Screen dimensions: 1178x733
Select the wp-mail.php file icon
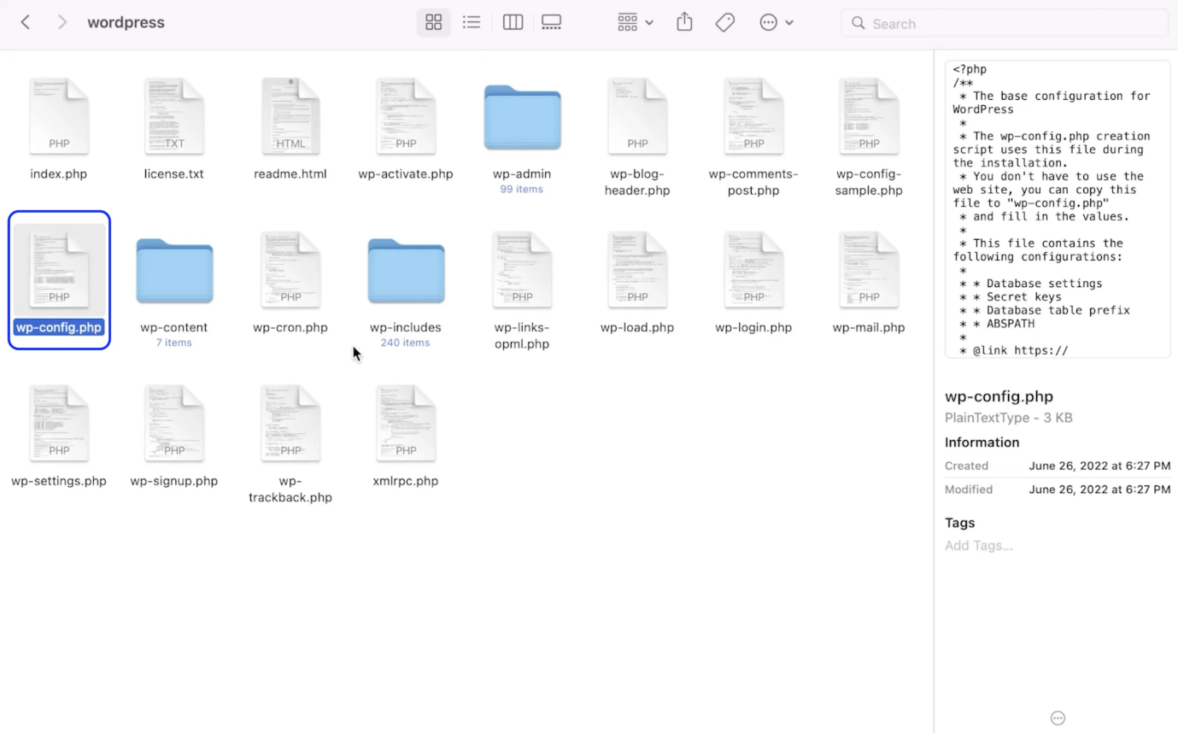tap(869, 270)
